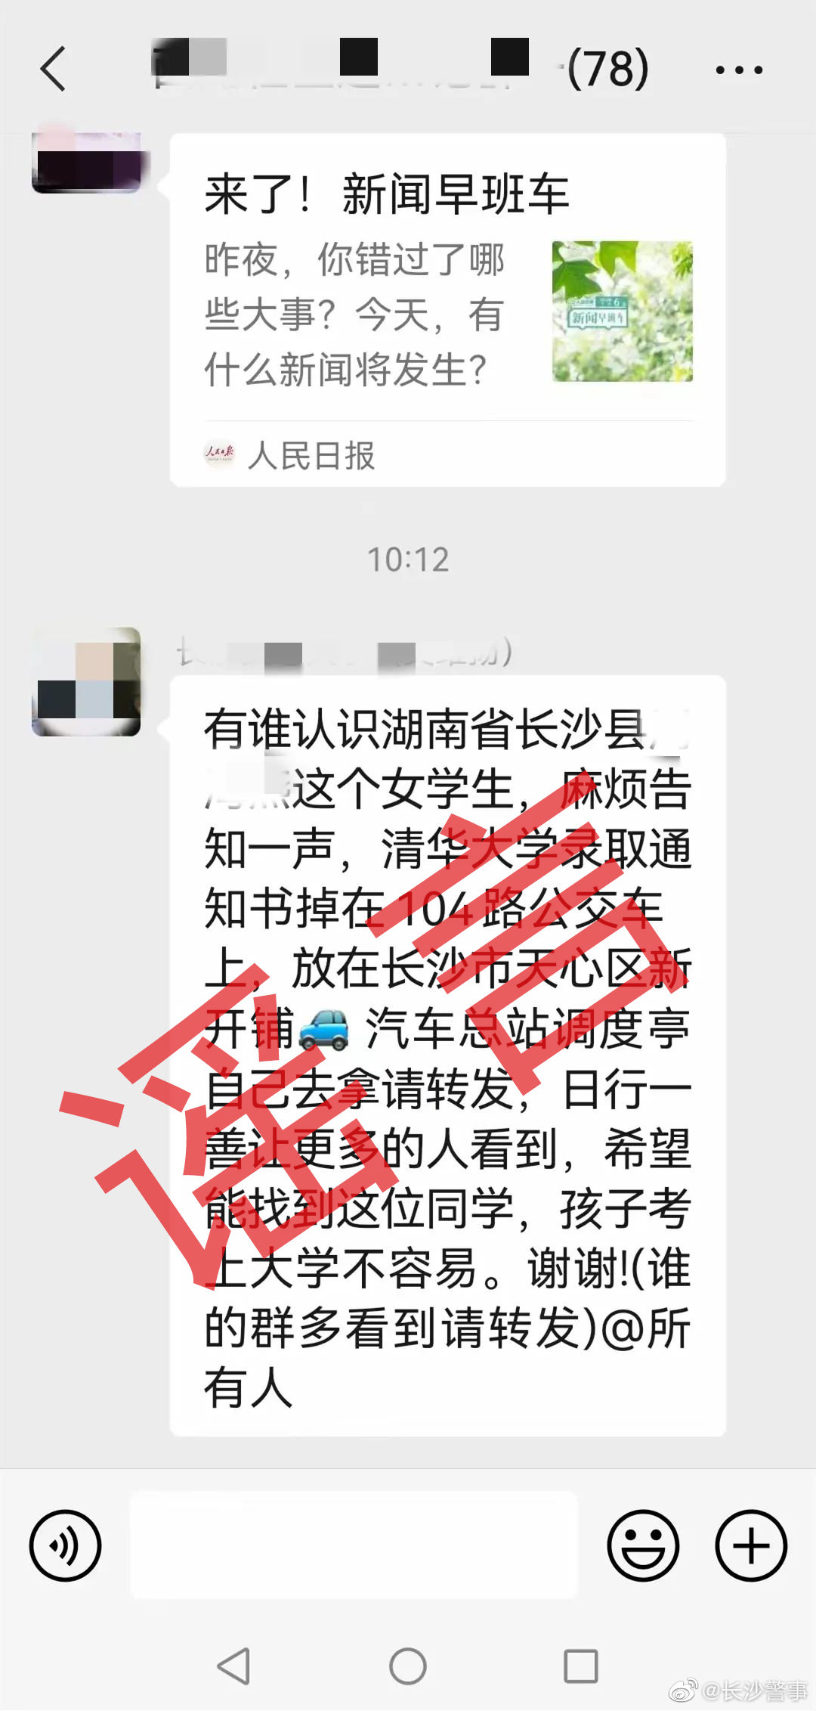Click the car emoji in the message
The width and height of the screenshot is (816, 1711).
pyautogui.click(x=324, y=1029)
